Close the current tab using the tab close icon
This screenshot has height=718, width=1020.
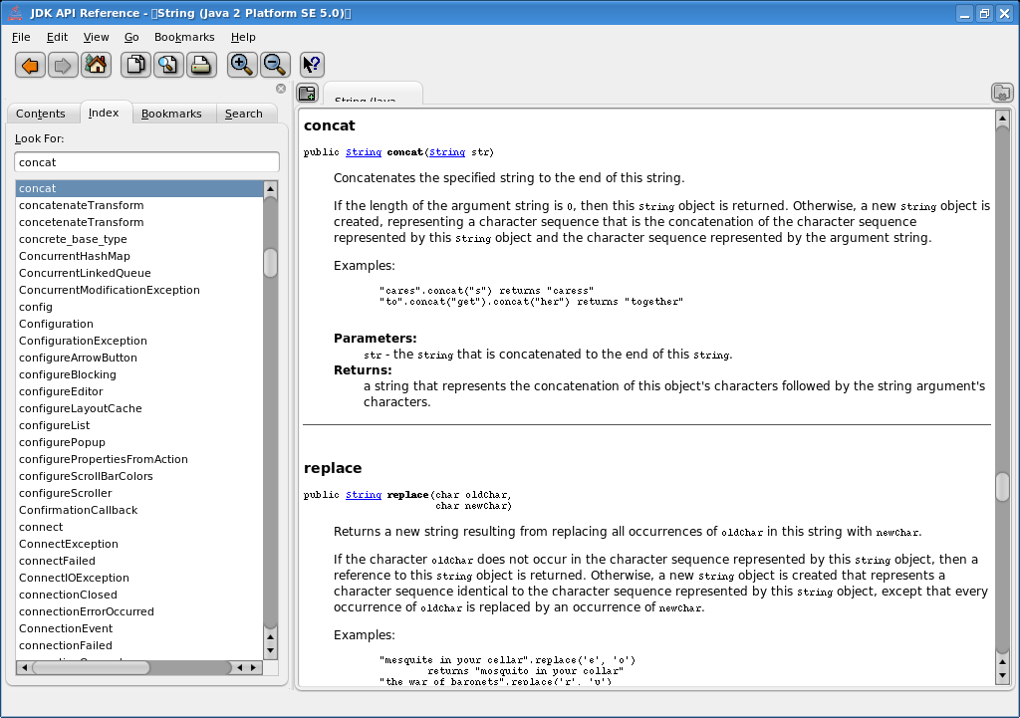coord(1002,93)
